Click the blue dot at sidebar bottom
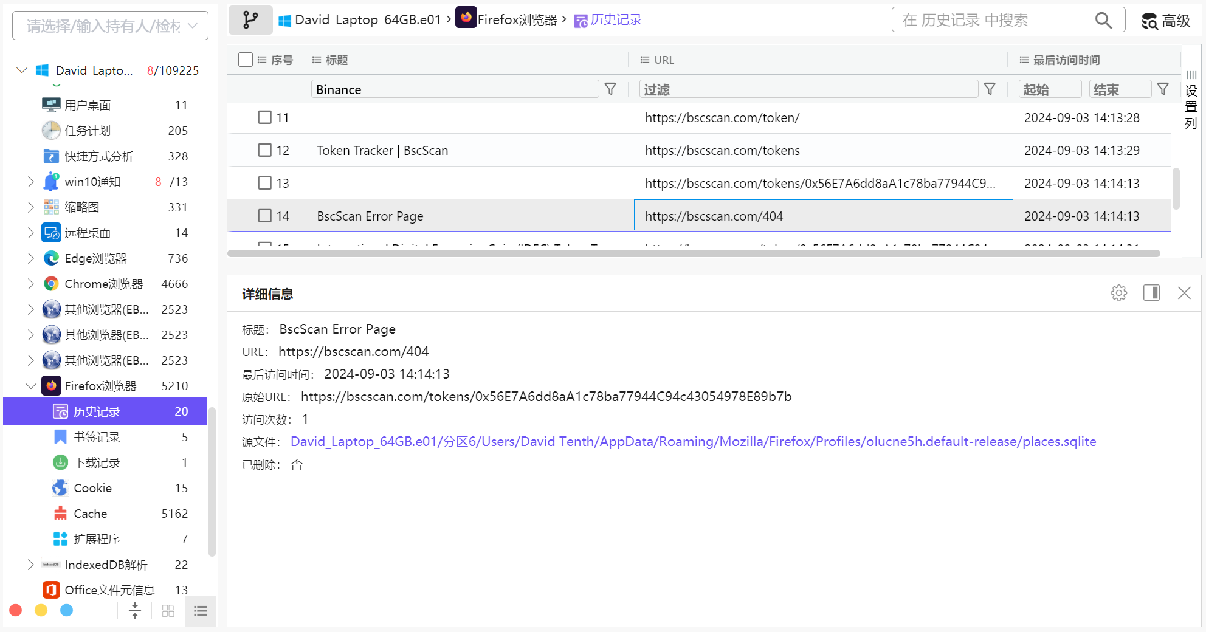The image size is (1206, 632). (67, 610)
